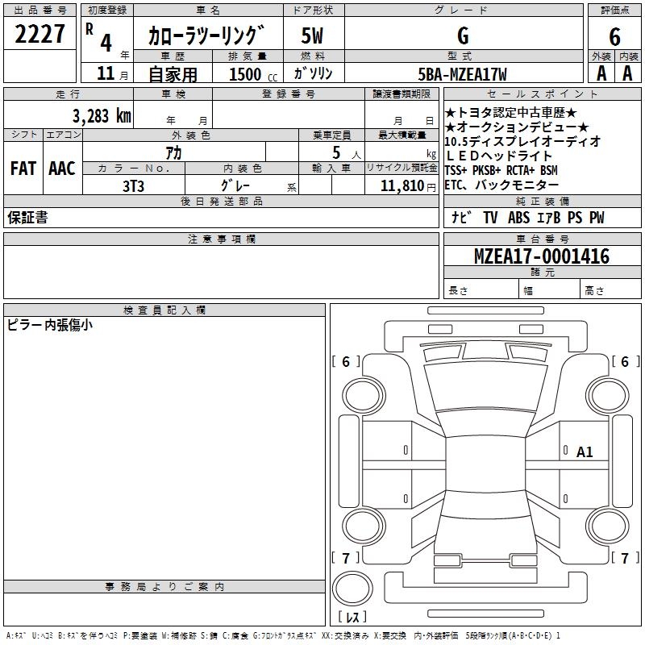Click the shift type FAT

23,169
